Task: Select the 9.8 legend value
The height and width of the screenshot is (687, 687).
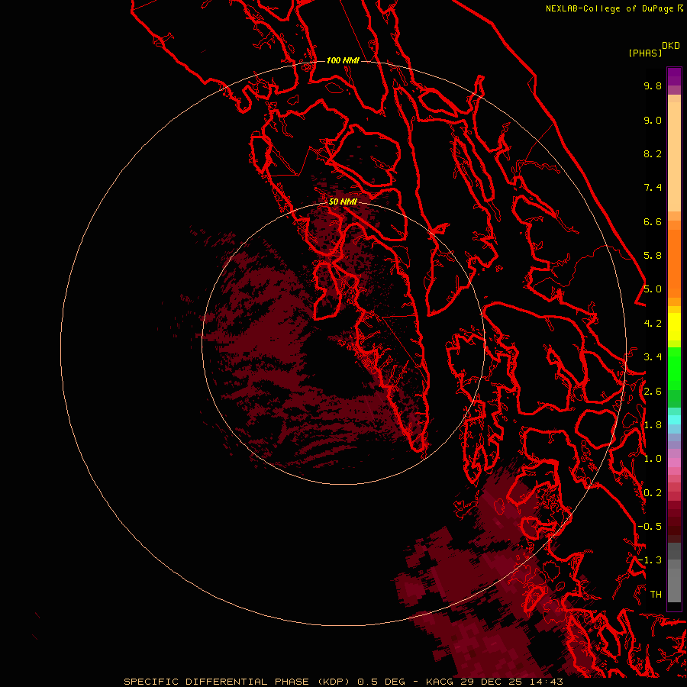Action: point(653,85)
